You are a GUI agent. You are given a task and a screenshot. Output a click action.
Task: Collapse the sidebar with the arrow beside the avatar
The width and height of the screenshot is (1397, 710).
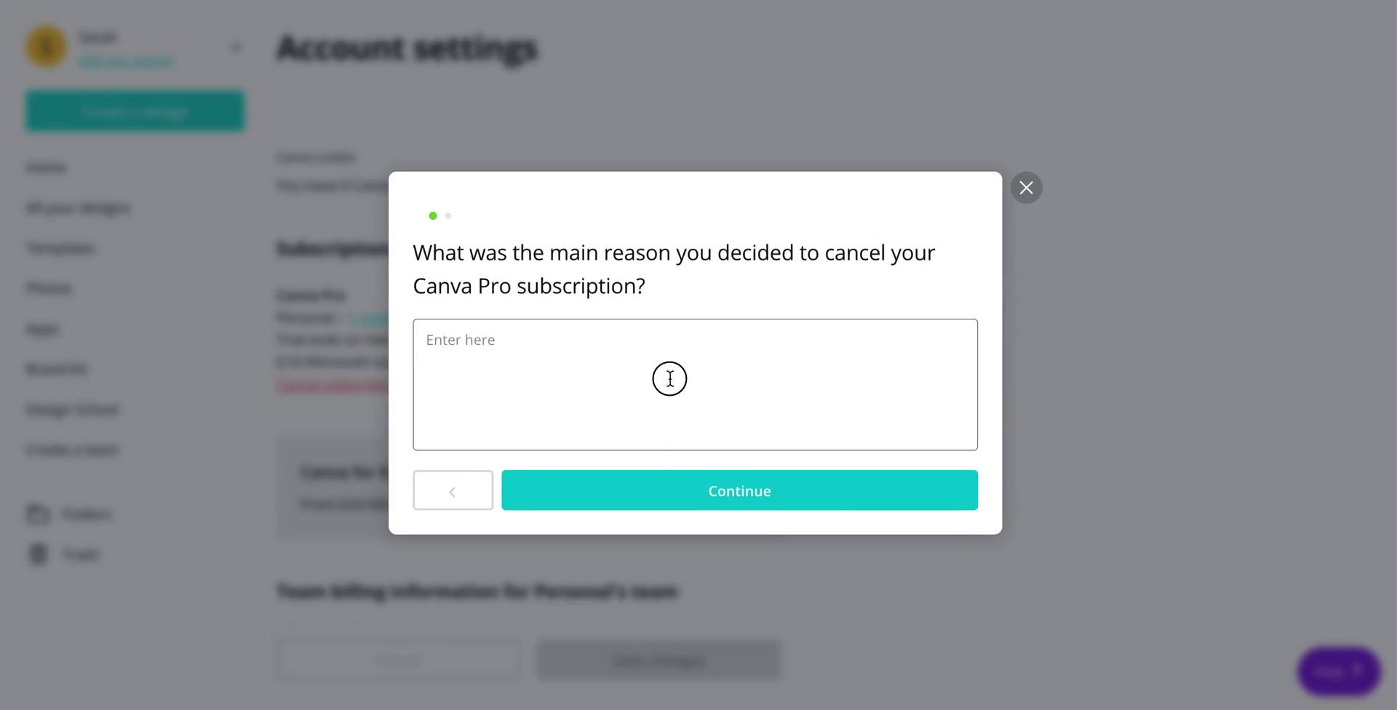click(236, 47)
